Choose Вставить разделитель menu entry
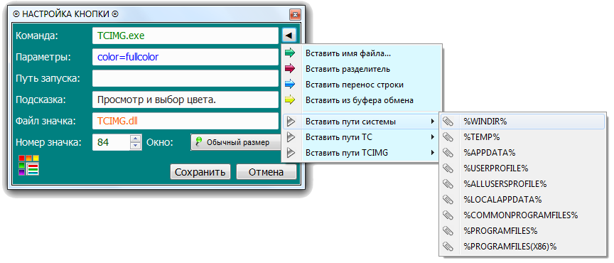 [x=362, y=69]
